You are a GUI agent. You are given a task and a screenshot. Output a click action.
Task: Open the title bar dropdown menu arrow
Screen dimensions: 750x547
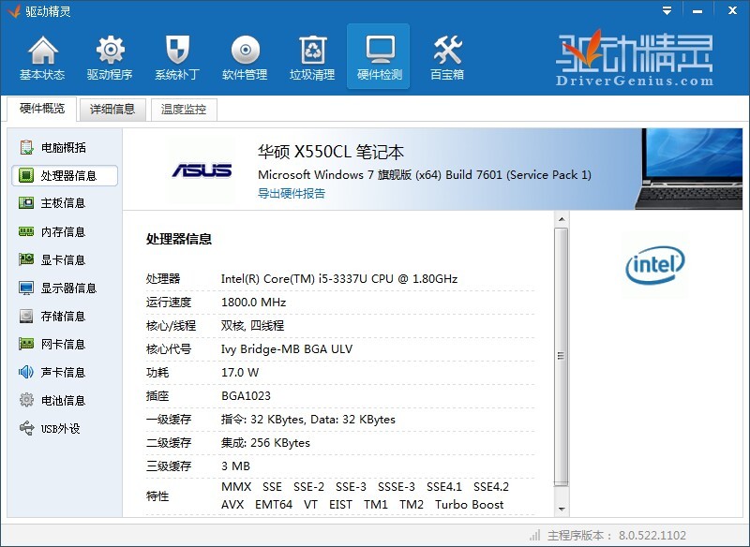[667, 11]
